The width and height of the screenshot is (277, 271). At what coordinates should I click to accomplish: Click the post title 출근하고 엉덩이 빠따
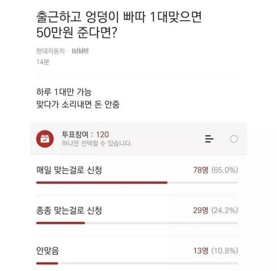(119, 25)
